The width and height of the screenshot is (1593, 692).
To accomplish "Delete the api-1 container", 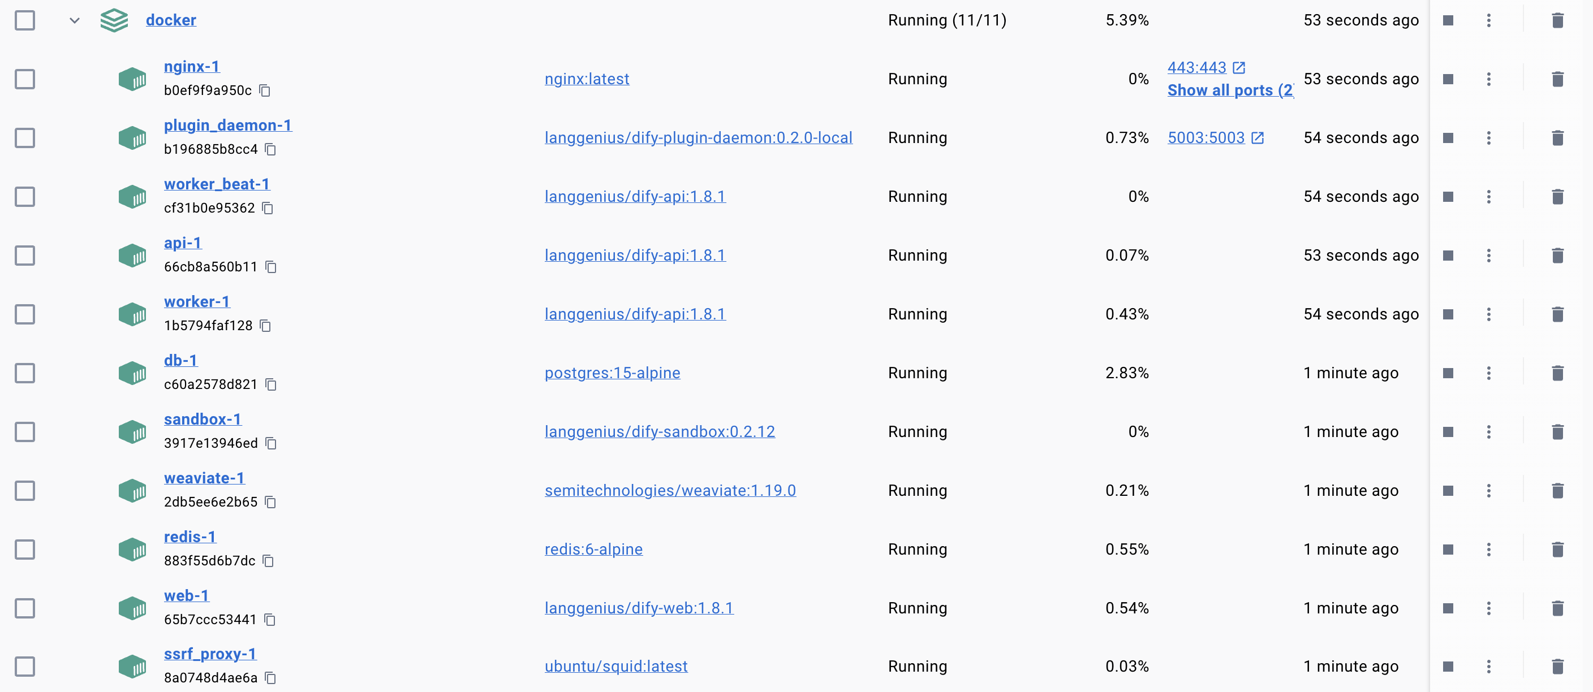I will point(1557,255).
